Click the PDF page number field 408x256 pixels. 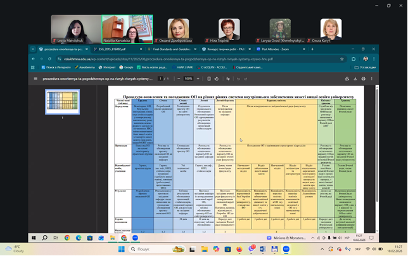point(161,79)
